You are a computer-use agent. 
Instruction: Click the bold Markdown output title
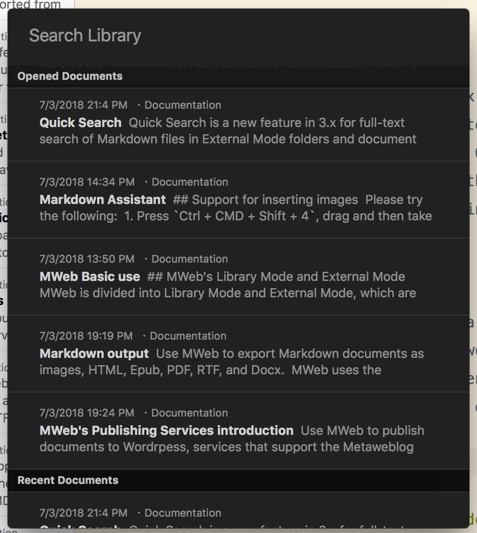click(x=94, y=354)
